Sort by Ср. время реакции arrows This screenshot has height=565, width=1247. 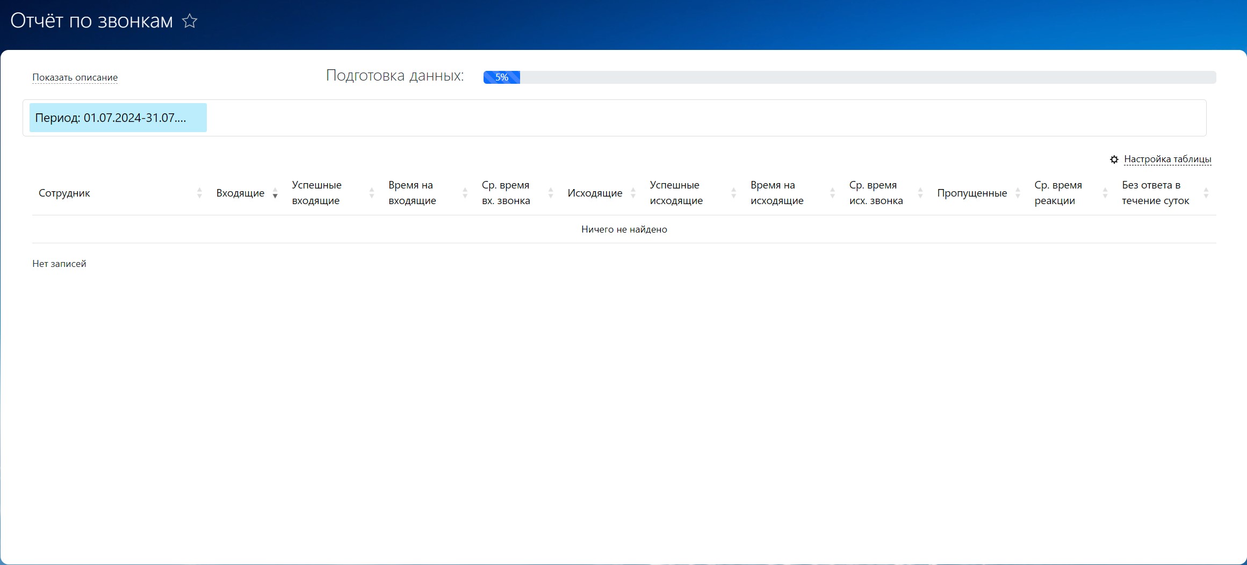[1105, 193]
